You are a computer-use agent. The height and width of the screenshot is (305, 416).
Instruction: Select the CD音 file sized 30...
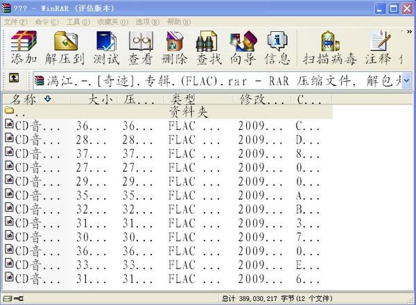[168, 237]
